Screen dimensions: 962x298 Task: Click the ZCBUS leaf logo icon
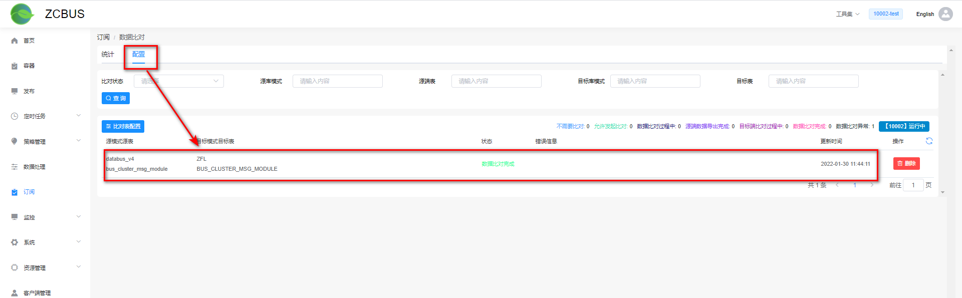coord(22,14)
